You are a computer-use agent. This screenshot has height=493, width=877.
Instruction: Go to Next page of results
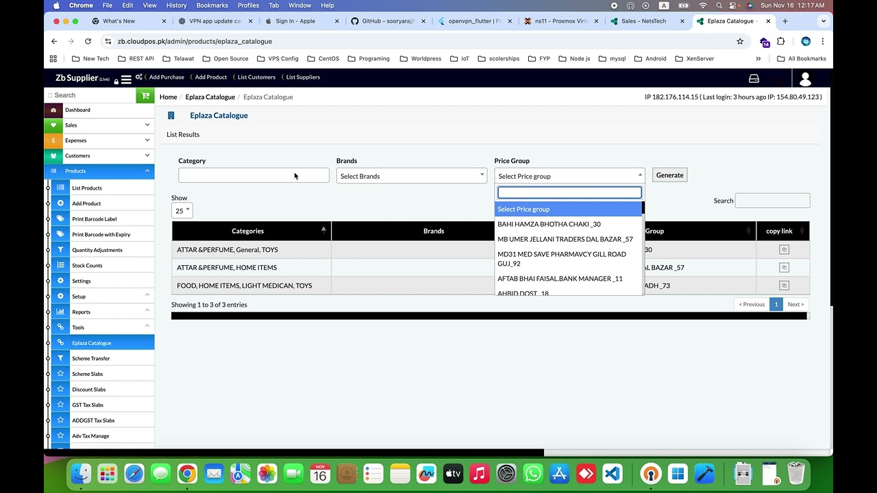tap(795, 304)
